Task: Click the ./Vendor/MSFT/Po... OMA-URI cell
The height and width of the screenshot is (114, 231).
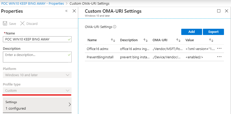Action: (x=168, y=49)
